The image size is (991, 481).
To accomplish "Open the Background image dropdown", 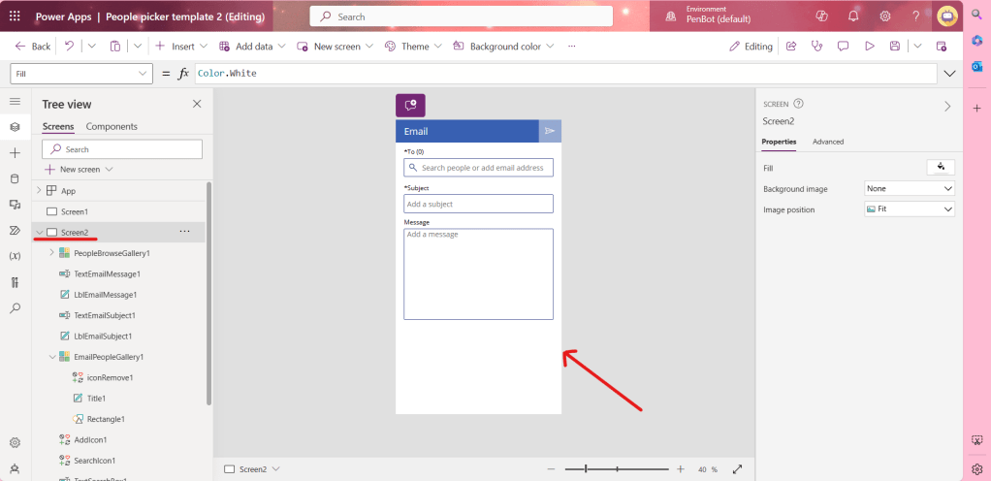I will click(909, 189).
